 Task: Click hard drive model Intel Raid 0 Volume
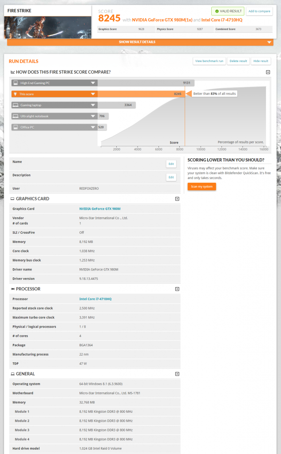tap(100, 449)
